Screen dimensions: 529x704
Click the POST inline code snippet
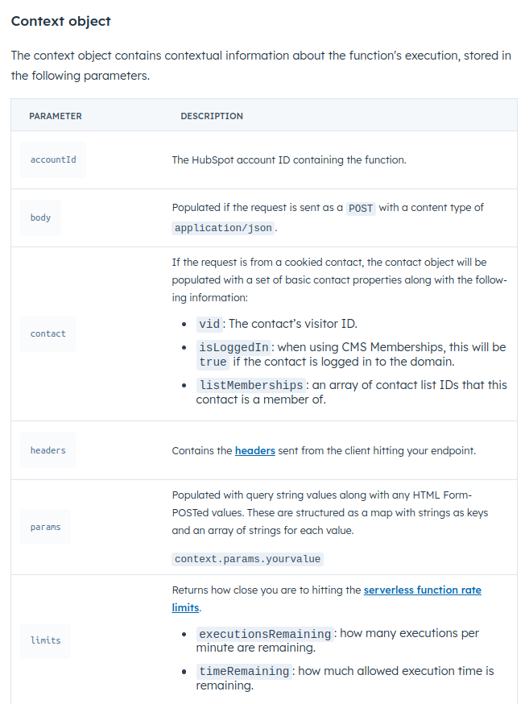(x=361, y=208)
